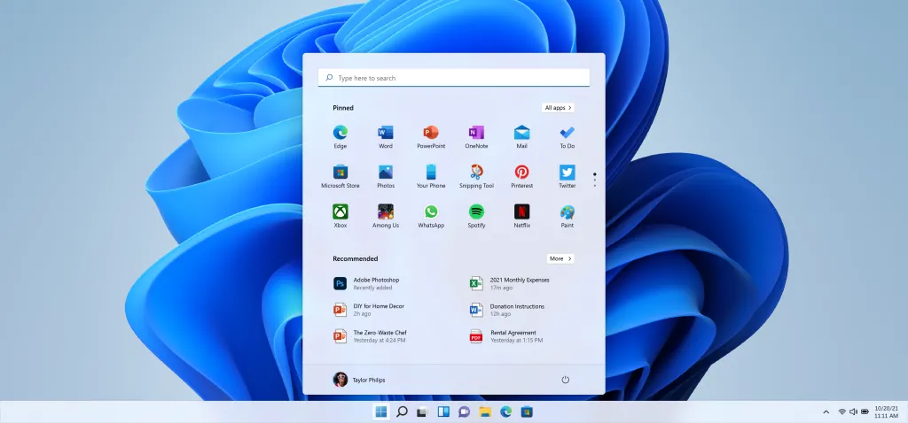Open the Netflix pinned app

521,212
